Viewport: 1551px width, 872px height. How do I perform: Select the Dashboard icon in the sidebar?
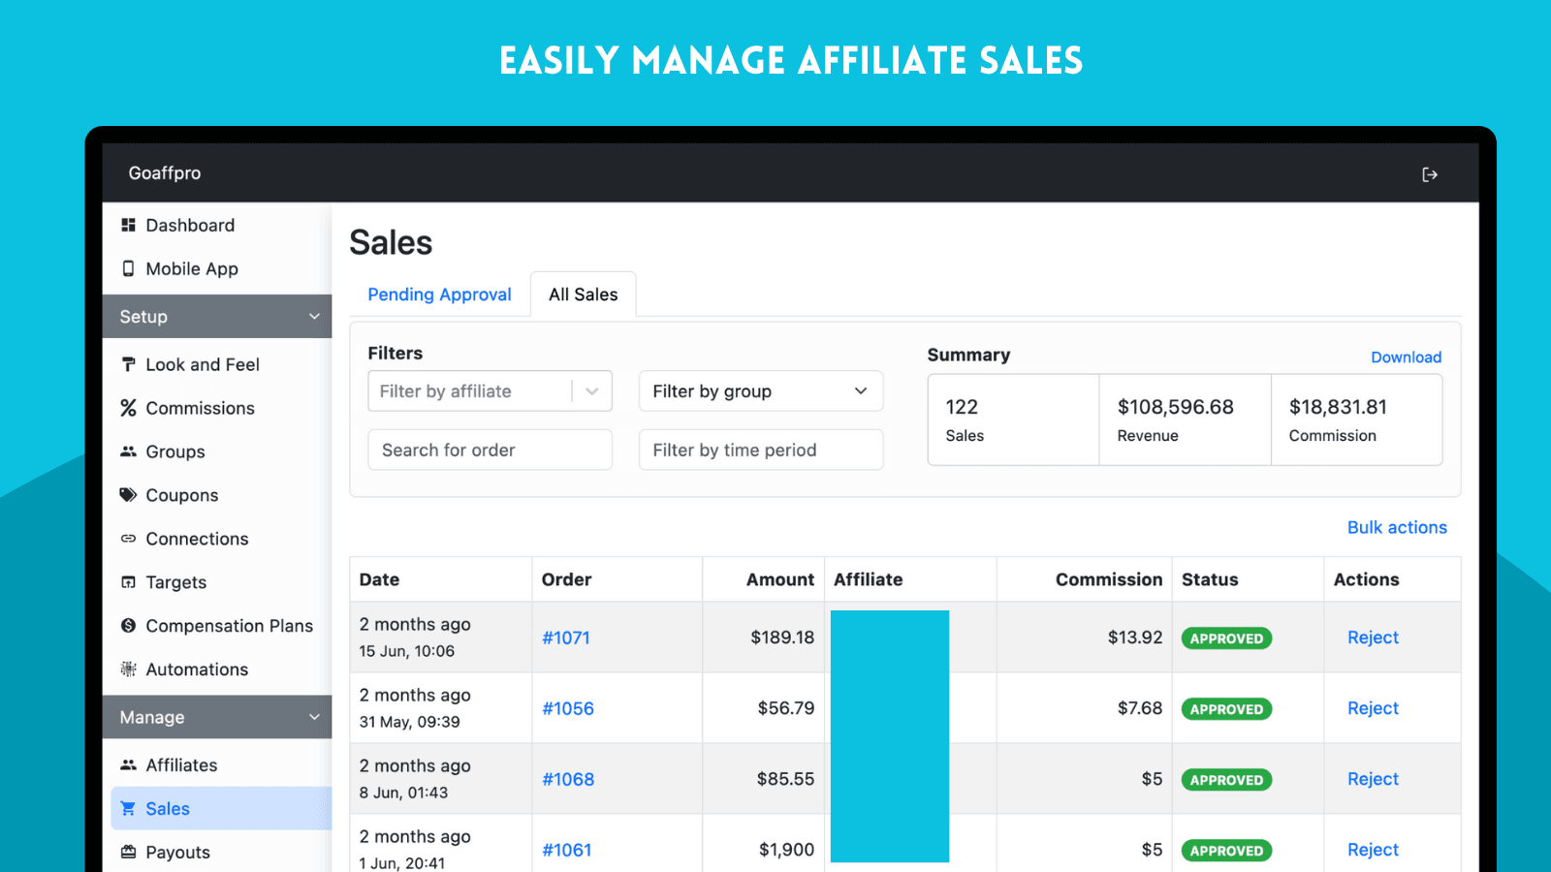[x=129, y=225]
